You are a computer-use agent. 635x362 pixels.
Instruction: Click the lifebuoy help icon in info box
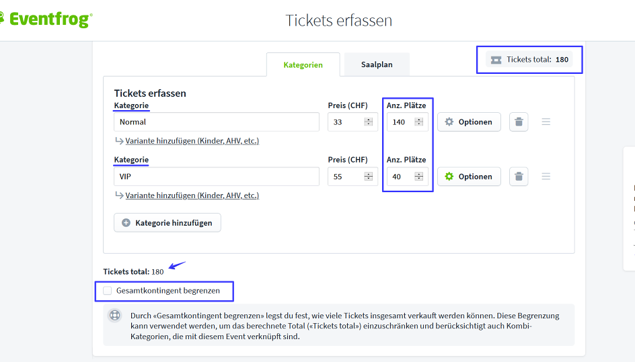(x=115, y=315)
